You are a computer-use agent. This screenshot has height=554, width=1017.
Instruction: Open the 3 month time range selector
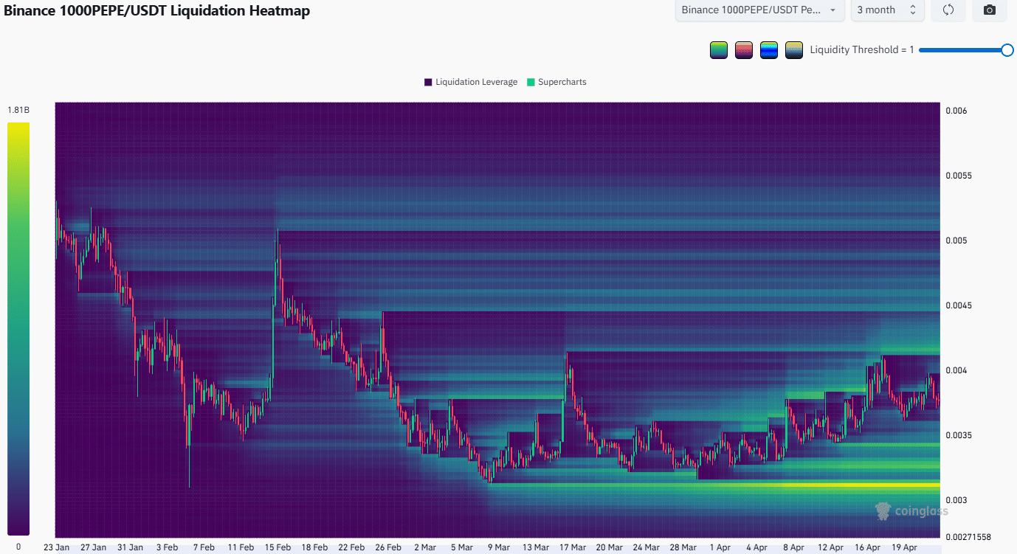click(x=886, y=10)
